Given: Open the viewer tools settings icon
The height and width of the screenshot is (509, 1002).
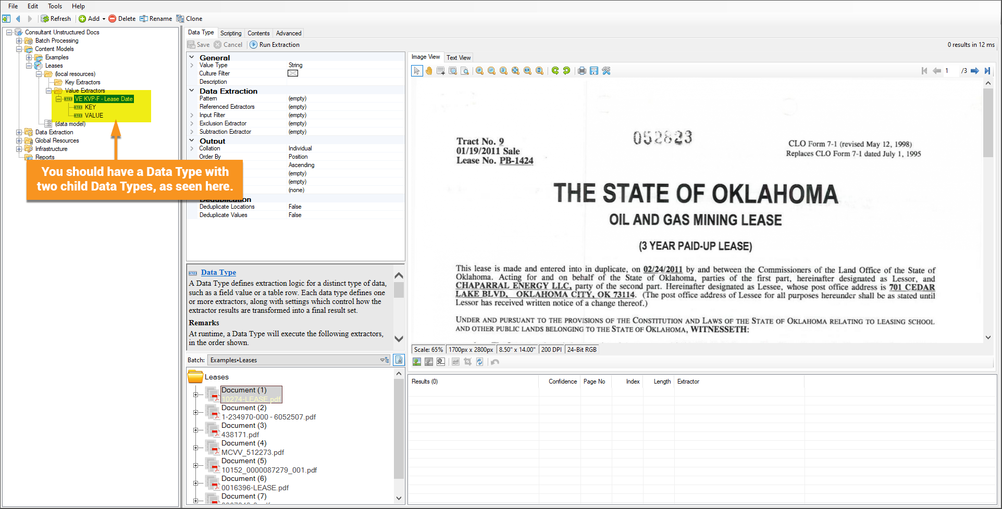Looking at the screenshot, I should pos(606,71).
